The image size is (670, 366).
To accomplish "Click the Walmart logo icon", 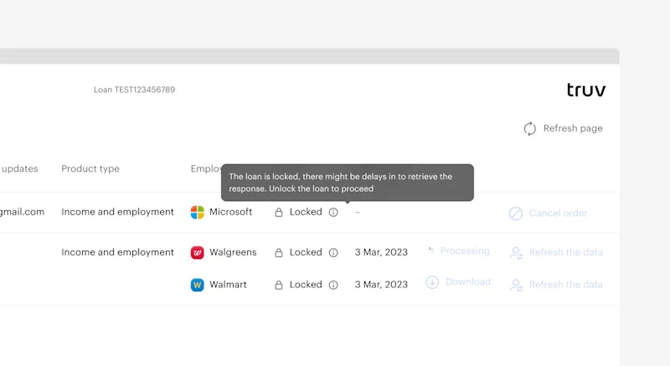I will point(197,285).
